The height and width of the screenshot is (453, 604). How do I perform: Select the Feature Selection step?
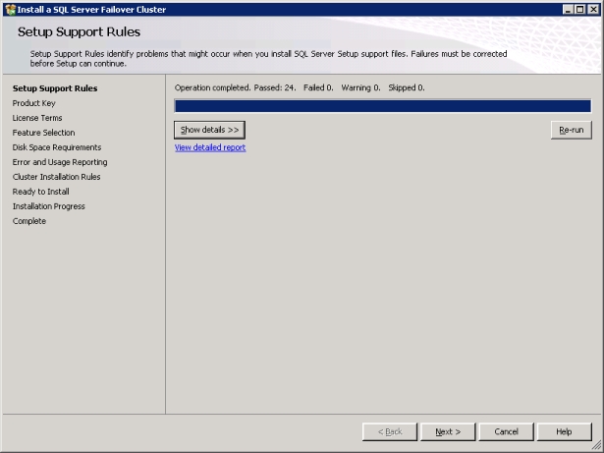coord(43,133)
